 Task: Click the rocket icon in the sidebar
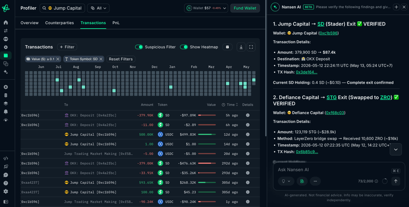[x=6, y=167]
